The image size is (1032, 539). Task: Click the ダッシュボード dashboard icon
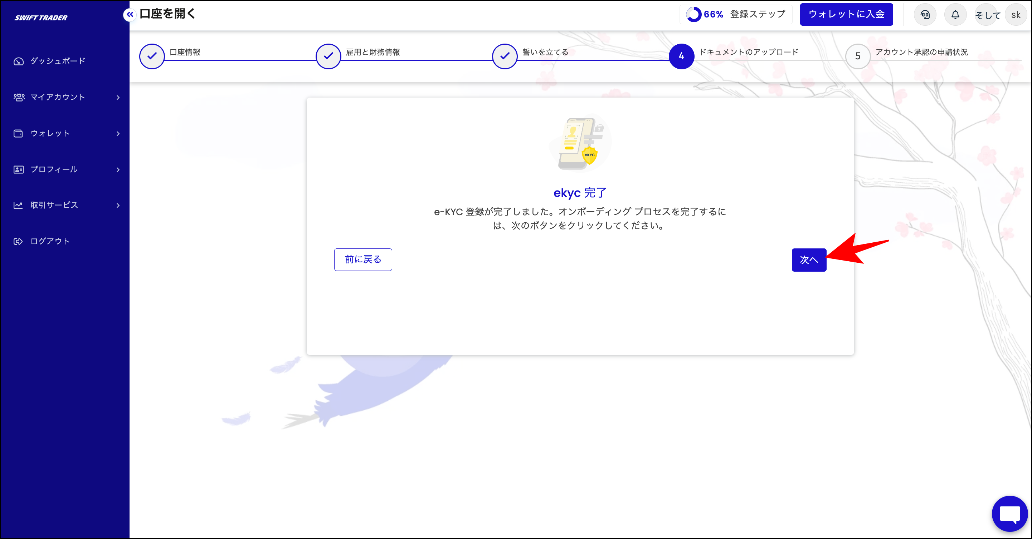19,61
